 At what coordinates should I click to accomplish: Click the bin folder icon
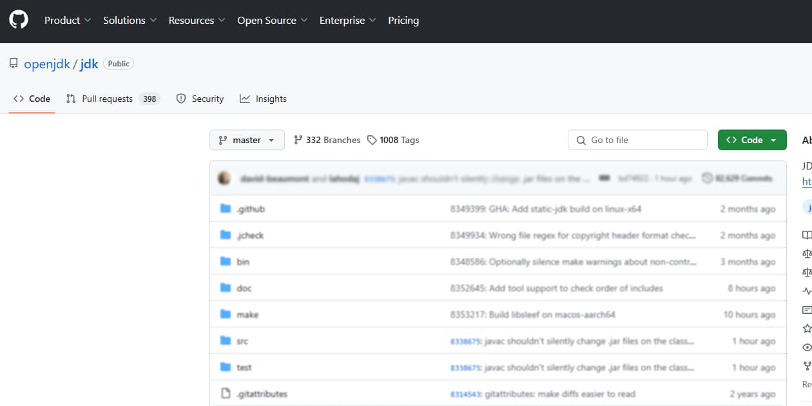[226, 262]
